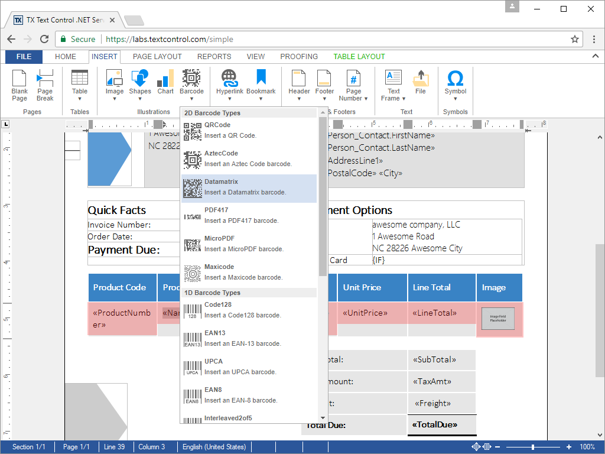605x454 pixels.
Task: Expand the Header dropdown
Action: (x=299, y=85)
